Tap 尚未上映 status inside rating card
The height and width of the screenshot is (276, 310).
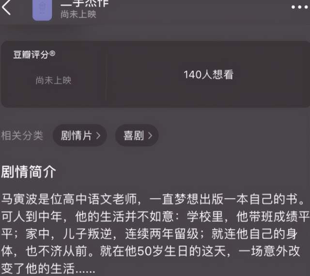pyautogui.click(x=53, y=80)
